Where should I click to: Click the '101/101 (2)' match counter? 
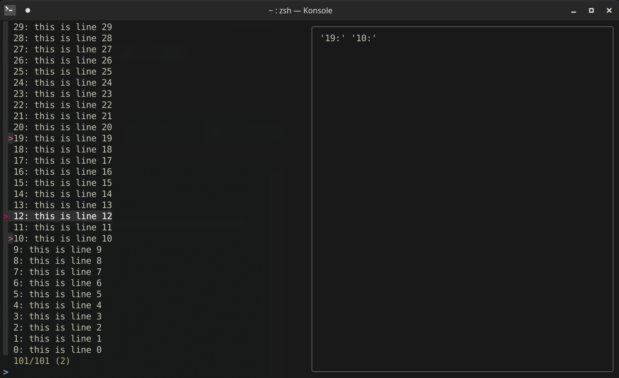click(42, 361)
